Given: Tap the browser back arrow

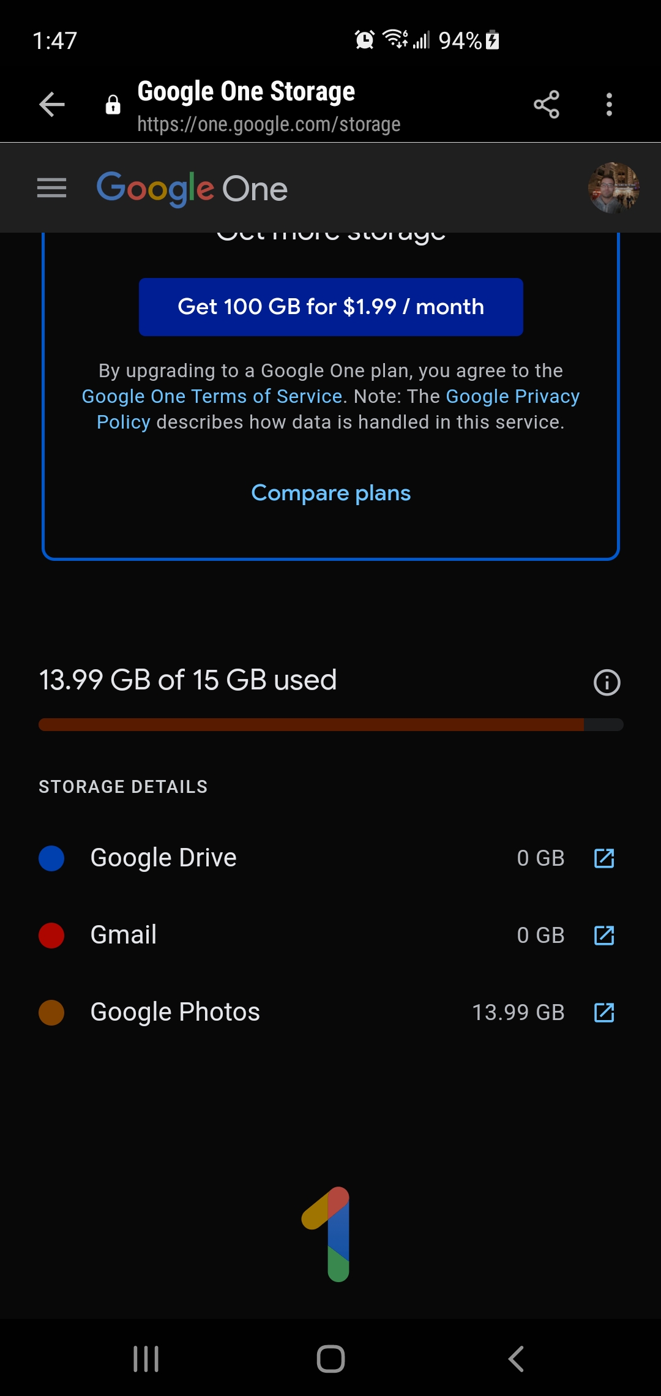Looking at the screenshot, I should click(52, 105).
